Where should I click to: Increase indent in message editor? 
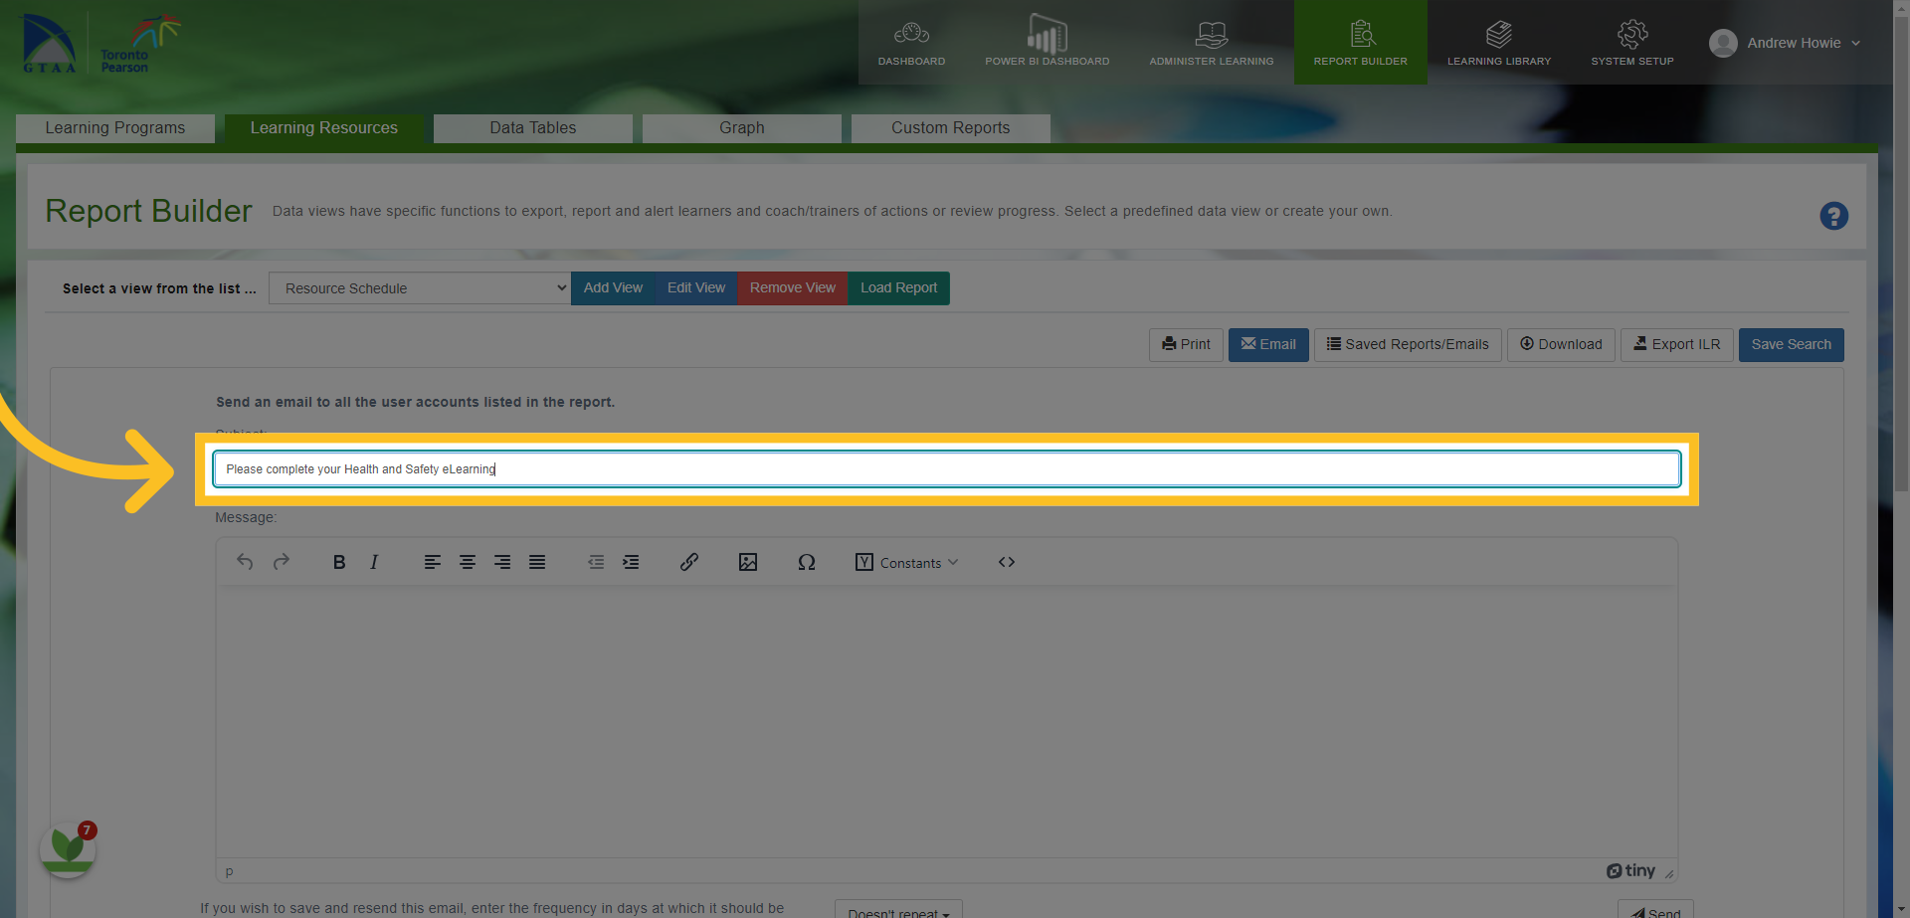point(631,562)
